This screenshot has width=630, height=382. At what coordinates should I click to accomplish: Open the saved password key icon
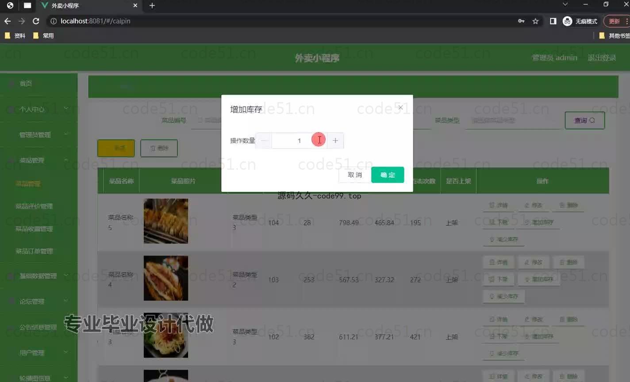pos(521,21)
